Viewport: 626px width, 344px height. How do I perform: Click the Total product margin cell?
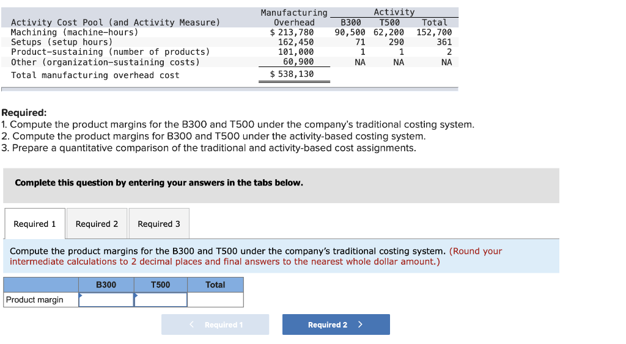[216, 300]
